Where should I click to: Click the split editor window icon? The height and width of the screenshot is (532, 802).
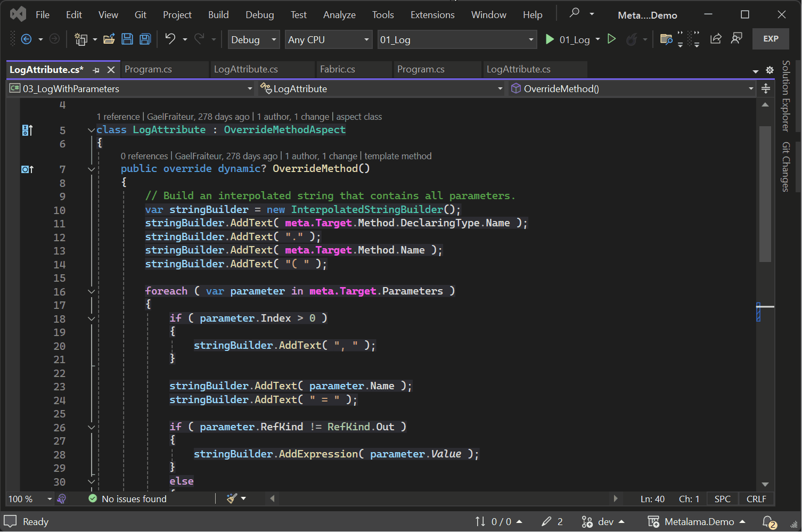[766, 88]
